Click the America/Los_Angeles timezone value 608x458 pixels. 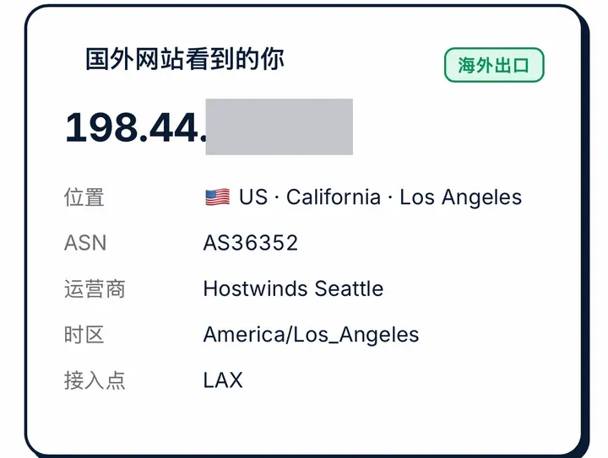pyautogui.click(x=312, y=335)
